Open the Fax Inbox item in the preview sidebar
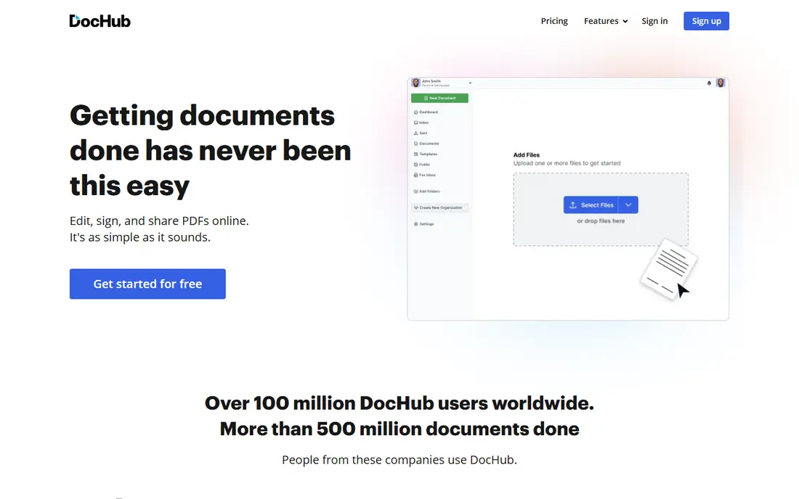Screen dimensions: 799x499 click(x=424, y=175)
